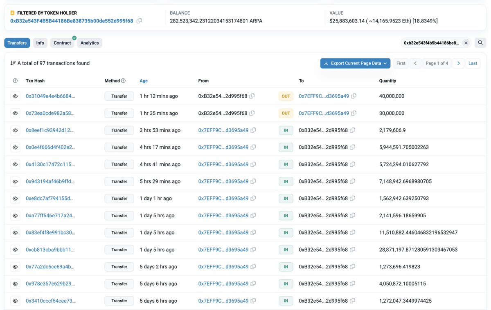491x310 pixels.
Task: Clear the address filter with X icon
Action: tap(466, 42)
